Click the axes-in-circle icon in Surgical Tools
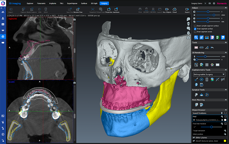Viewport: 229px width, 144px height. (x=207, y=95)
